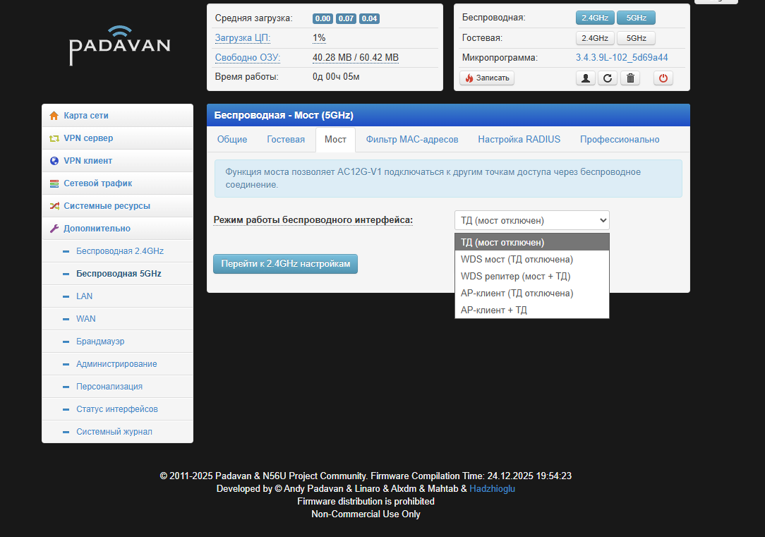Toggle the guest (Гостевая) 5GHz network
The image size is (765, 537).
pyautogui.click(x=636, y=38)
